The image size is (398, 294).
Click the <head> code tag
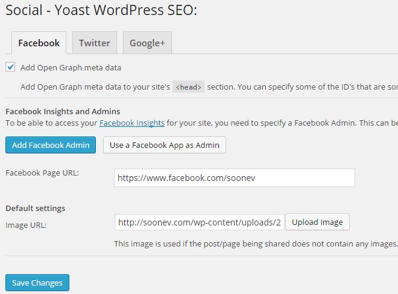click(x=188, y=87)
